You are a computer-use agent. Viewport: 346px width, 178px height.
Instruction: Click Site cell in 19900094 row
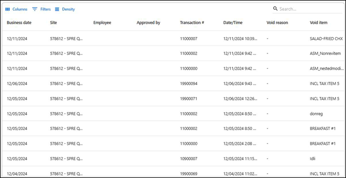coord(66,84)
